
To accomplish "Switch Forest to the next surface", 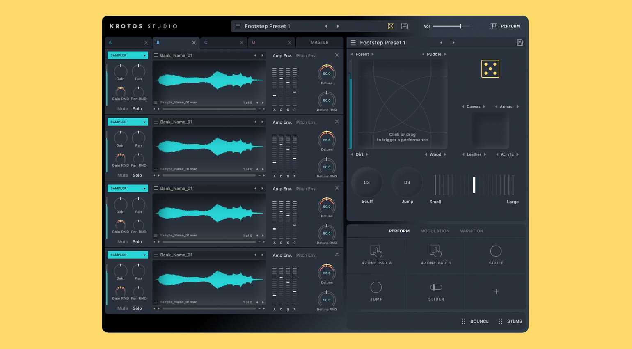I will coord(373,54).
